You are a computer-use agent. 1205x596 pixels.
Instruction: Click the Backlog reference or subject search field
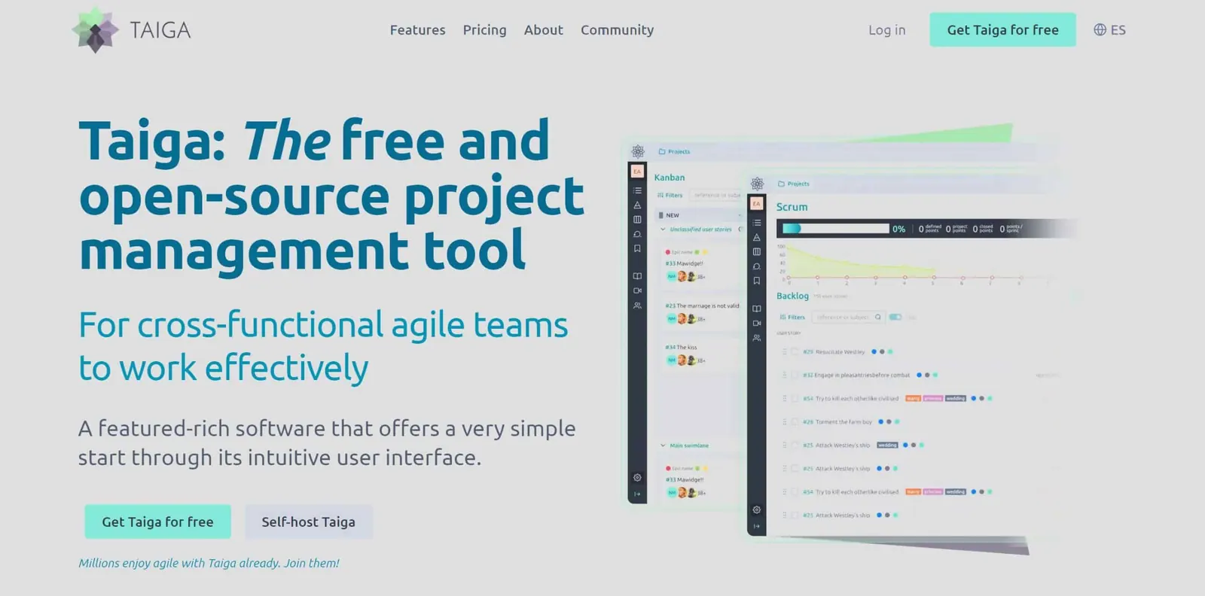coord(848,317)
